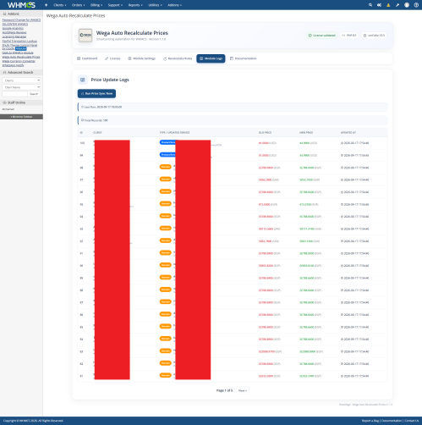Image resolution: width=422 pixels, height=425 pixels.
Task: Switch to the Documentation tab
Action: [243, 58]
